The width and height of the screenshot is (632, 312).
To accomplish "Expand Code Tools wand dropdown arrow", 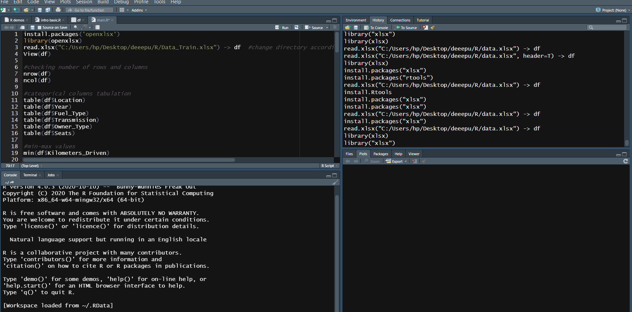I will (90, 28).
